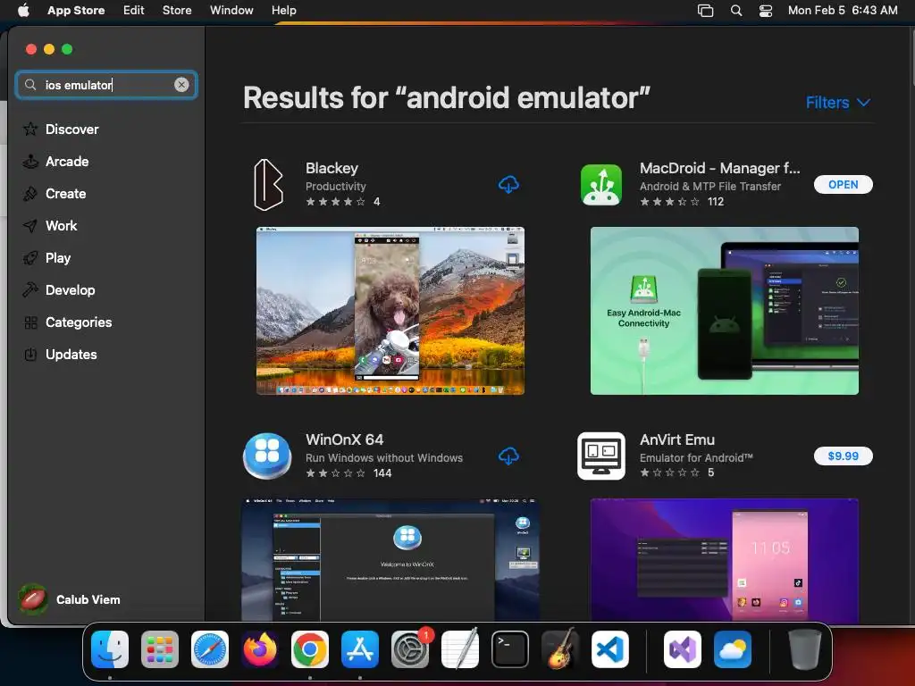Open the Edit menu
Screen dimensions: 915x686
coord(134,10)
